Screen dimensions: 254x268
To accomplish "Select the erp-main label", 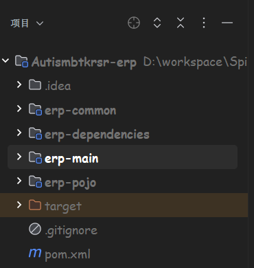I will click(71, 159).
